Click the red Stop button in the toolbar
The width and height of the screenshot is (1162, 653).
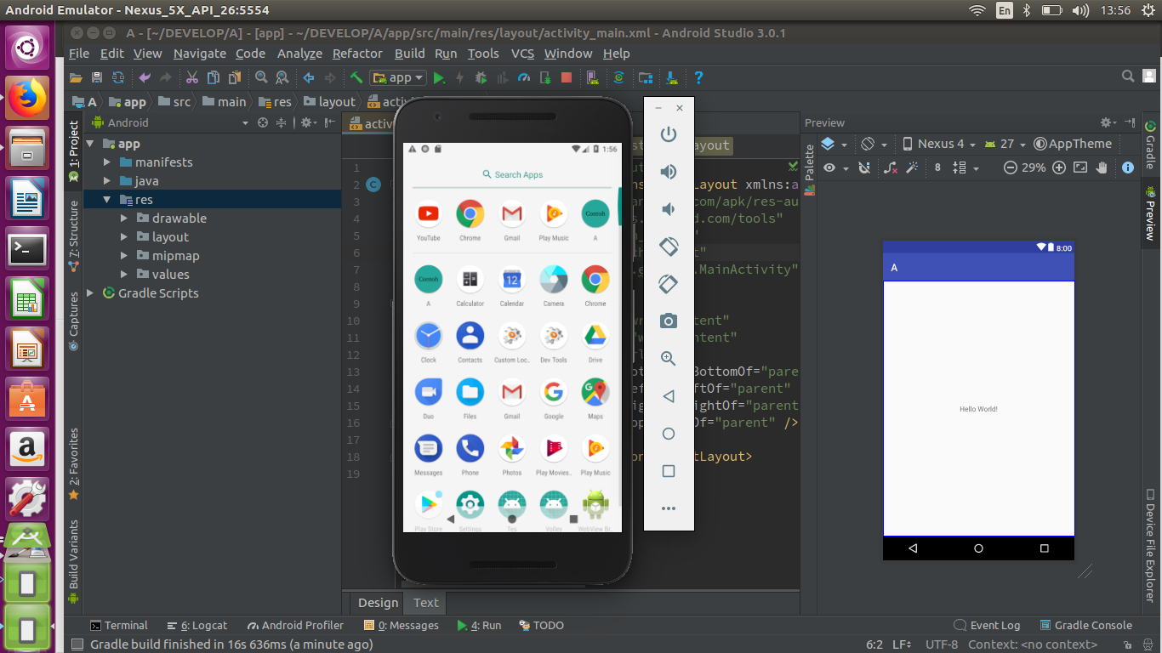tap(567, 77)
